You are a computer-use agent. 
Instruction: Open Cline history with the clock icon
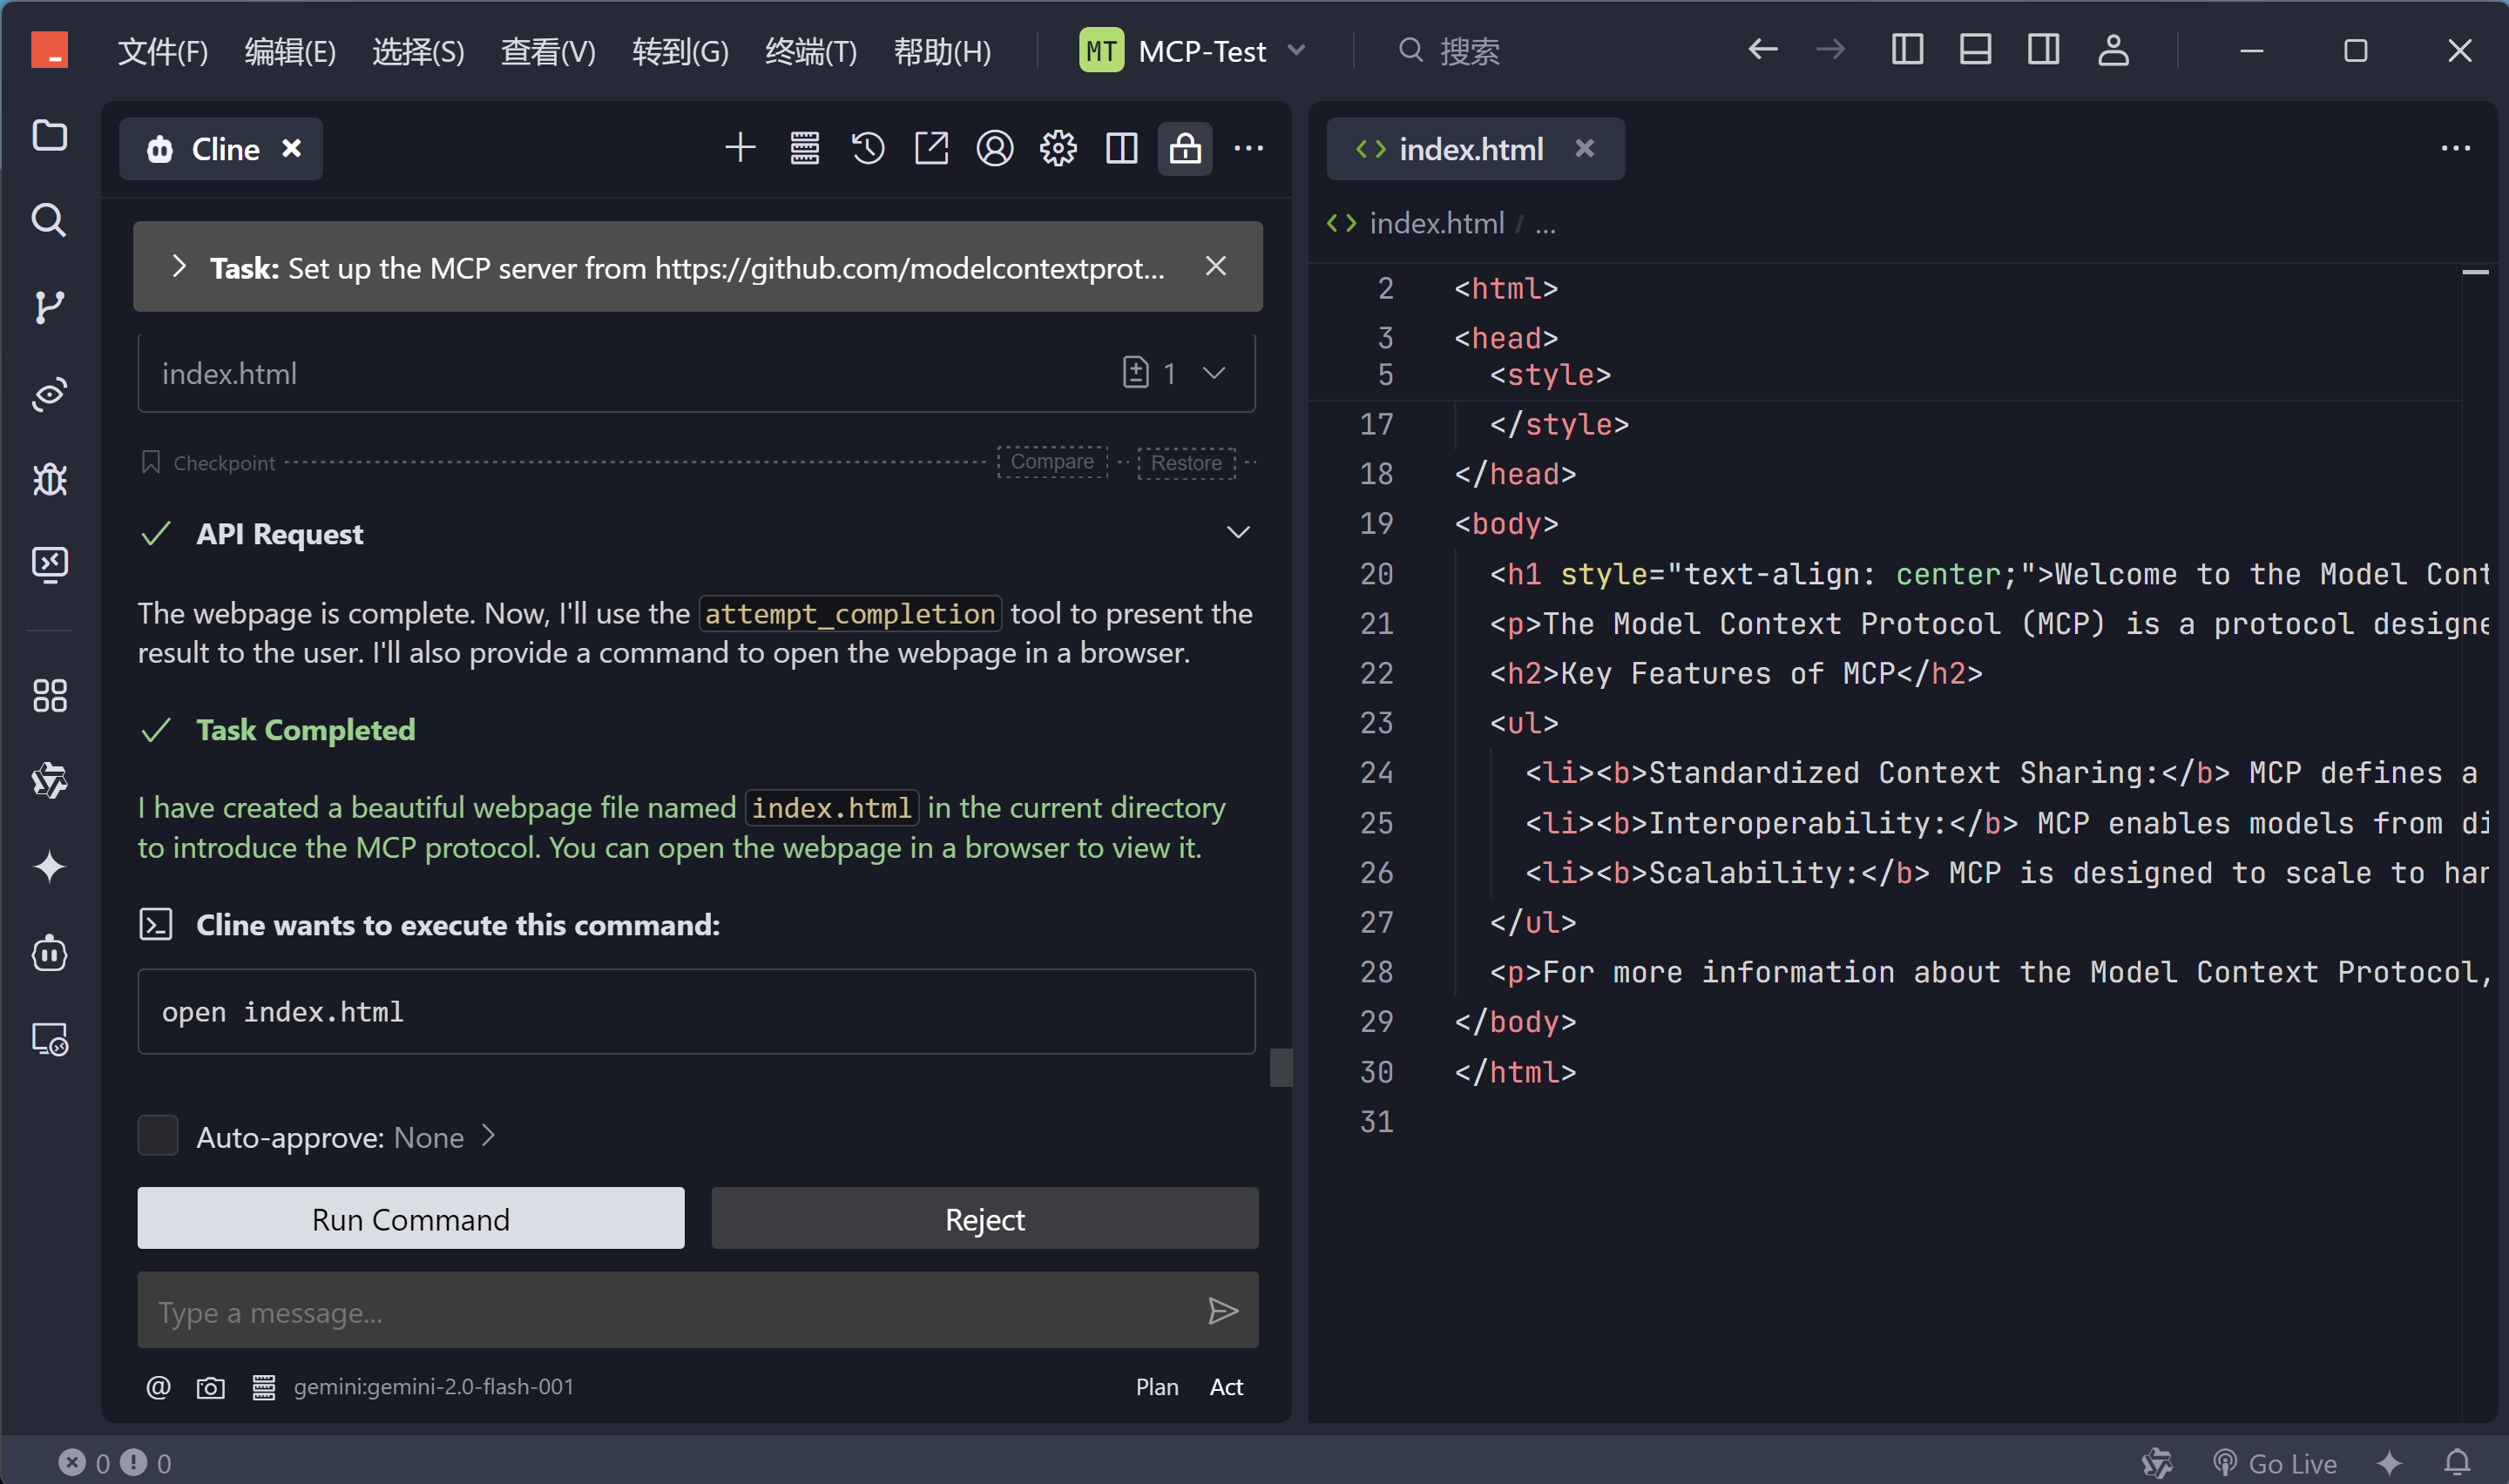point(867,149)
